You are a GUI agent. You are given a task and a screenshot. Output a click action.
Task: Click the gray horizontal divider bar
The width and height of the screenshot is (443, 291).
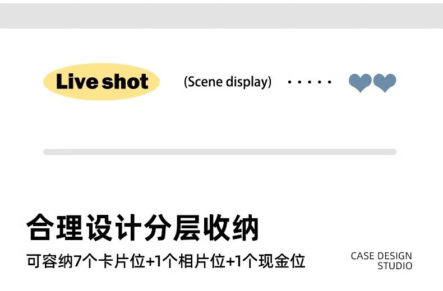(x=220, y=152)
